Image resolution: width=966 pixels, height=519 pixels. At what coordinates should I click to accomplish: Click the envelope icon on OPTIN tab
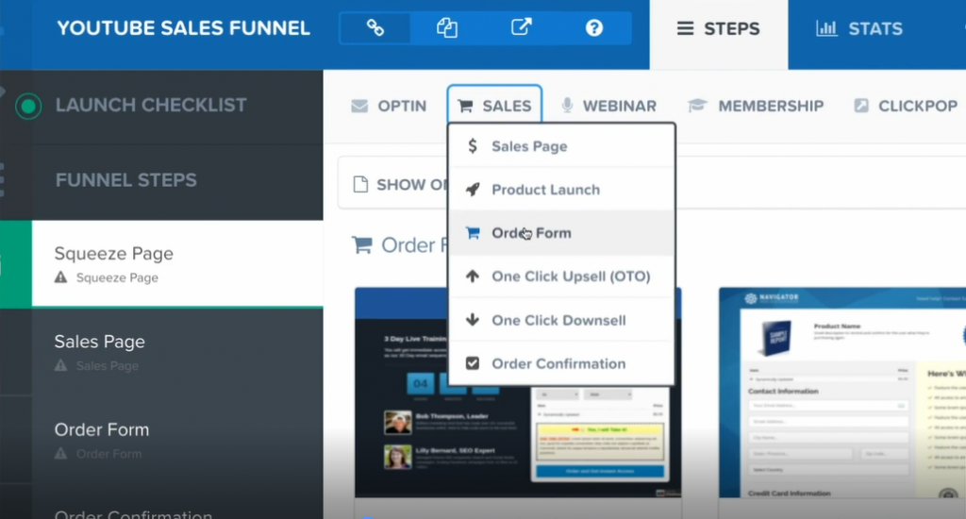click(359, 106)
